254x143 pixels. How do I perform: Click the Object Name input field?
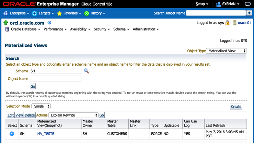click(56, 79)
